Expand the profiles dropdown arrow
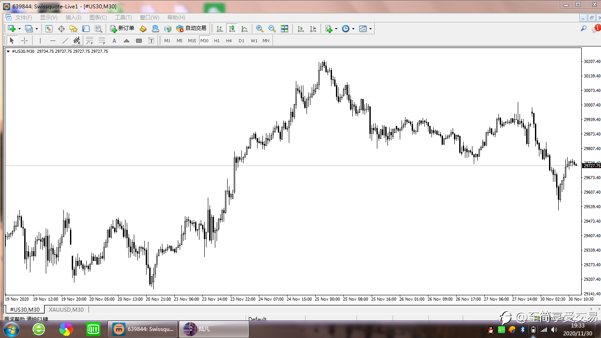Image resolution: width=601 pixels, height=338 pixels. (37, 29)
